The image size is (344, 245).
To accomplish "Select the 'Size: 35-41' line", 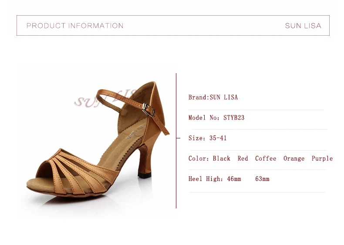I will click(207, 138).
